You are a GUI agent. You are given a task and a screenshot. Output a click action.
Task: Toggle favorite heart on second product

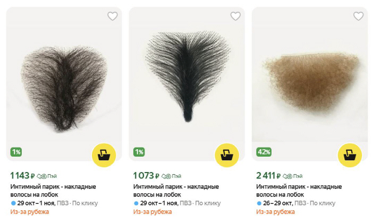(235, 16)
